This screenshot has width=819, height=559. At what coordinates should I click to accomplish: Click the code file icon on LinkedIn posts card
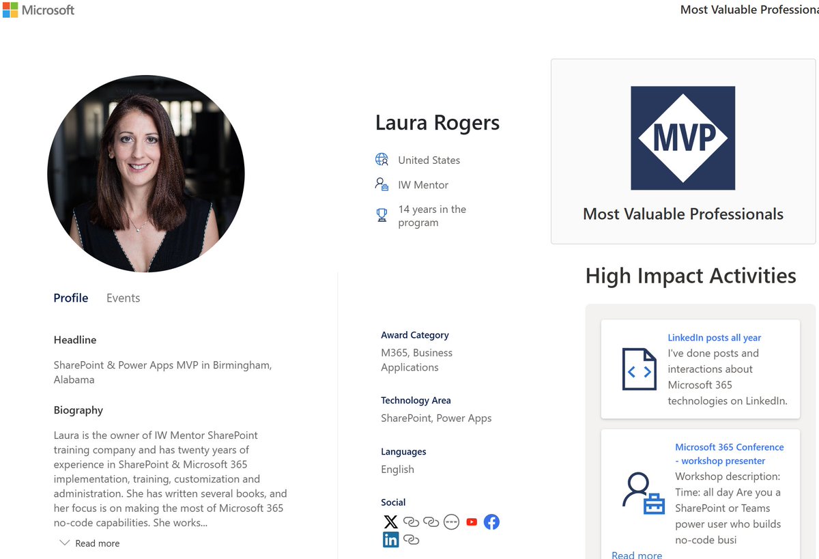tap(639, 369)
